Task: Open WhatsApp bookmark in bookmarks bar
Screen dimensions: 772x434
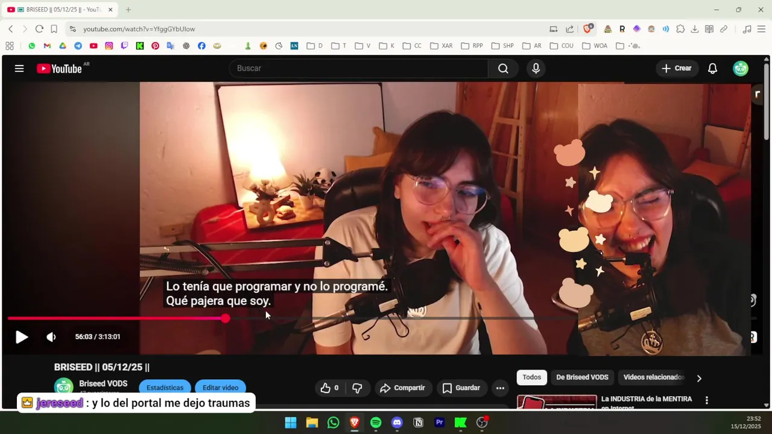Action: (x=31, y=46)
